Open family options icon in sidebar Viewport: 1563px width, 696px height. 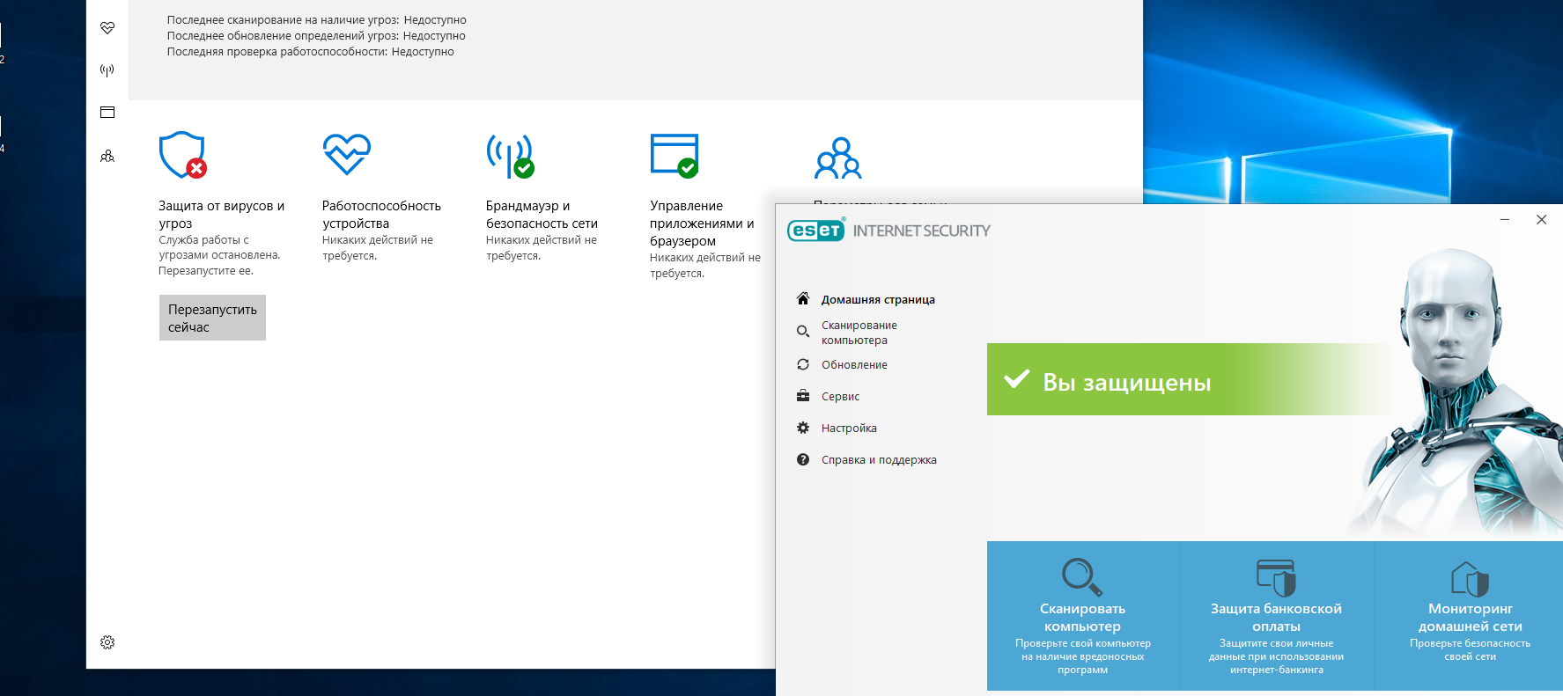coord(107,156)
